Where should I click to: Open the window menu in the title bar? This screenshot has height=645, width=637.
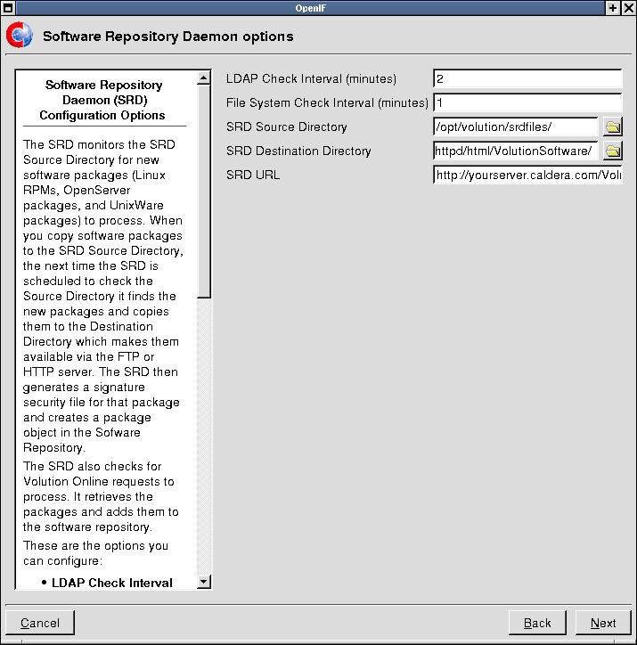[7, 7]
